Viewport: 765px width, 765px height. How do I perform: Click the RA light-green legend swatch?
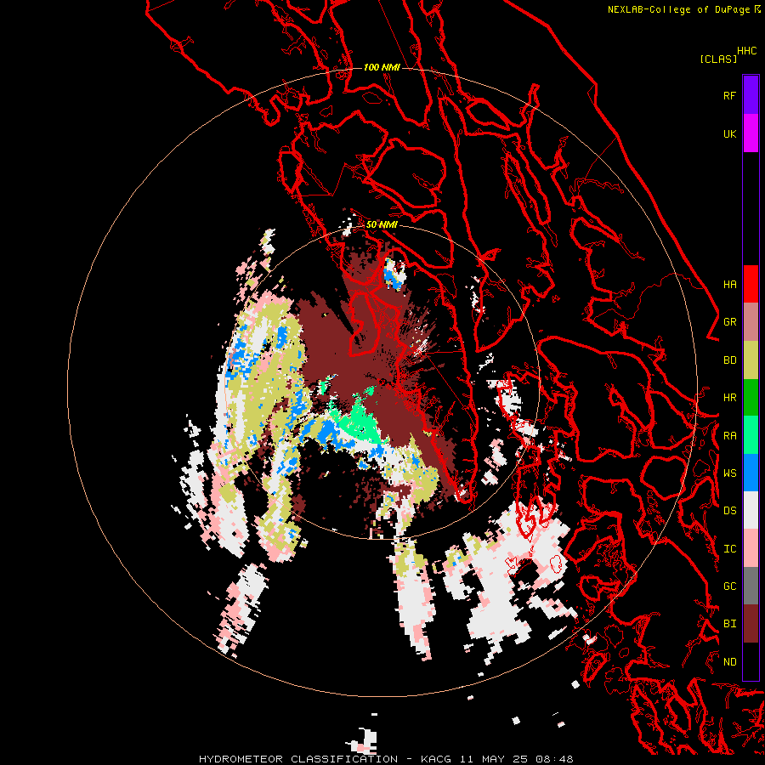point(751,435)
